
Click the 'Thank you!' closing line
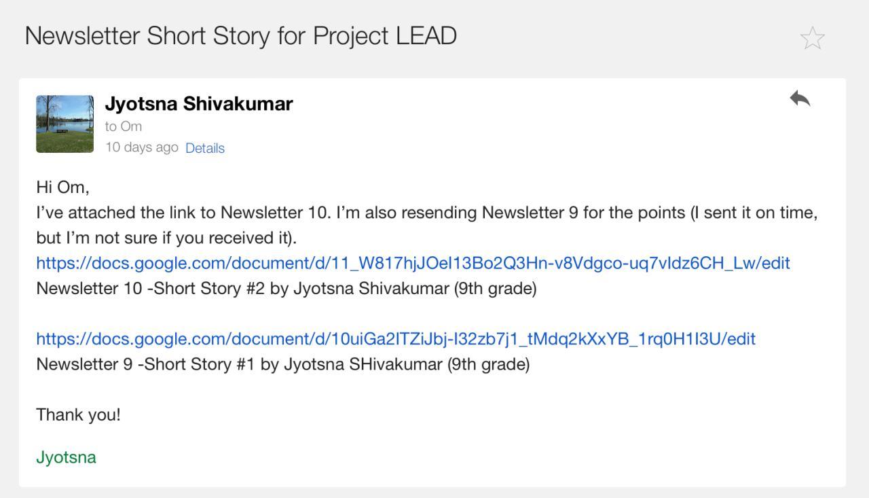pyautogui.click(x=78, y=414)
